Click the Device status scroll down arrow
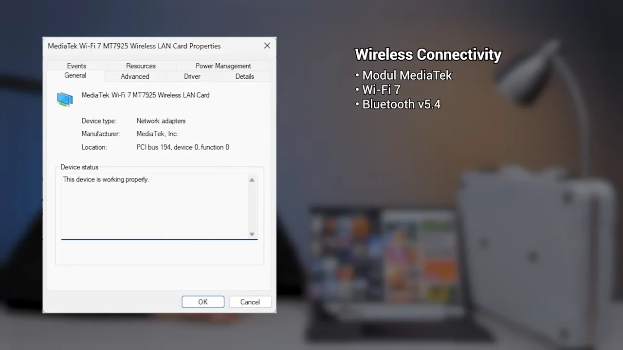This screenshot has width=623, height=350. (x=252, y=234)
